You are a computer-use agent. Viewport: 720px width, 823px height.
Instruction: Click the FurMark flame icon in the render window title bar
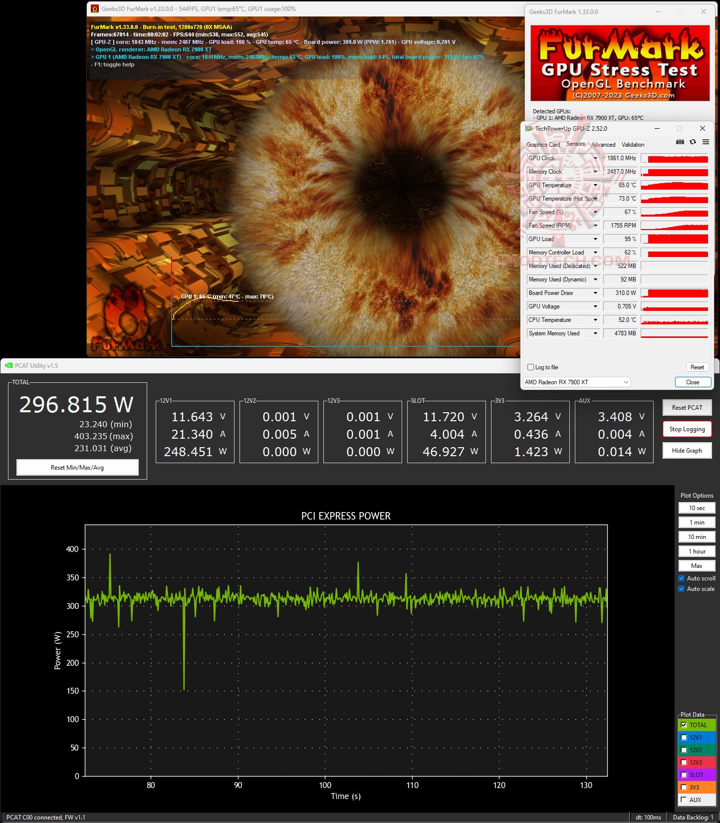(x=95, y=8)
